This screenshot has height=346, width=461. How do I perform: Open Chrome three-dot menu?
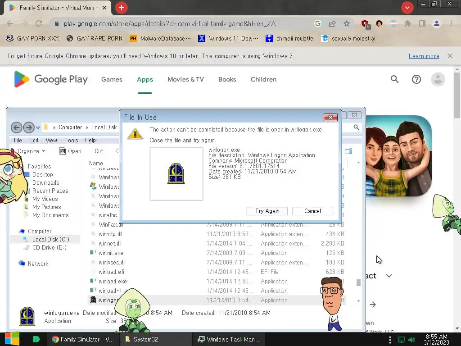tap(451, 23)
